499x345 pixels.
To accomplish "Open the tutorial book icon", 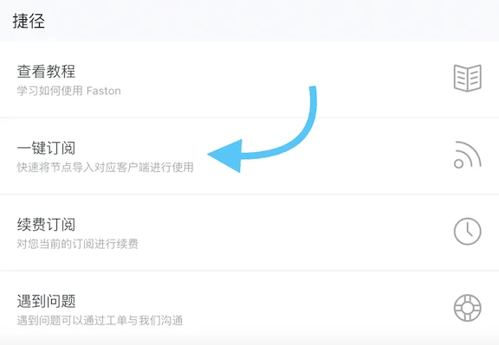I will pos(468,78).
